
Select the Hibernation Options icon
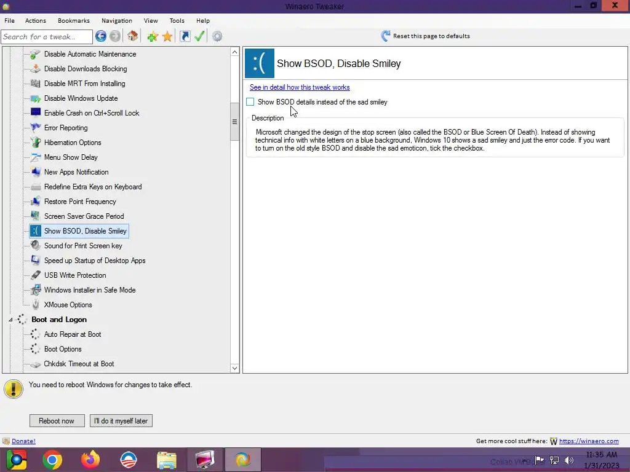35,143
